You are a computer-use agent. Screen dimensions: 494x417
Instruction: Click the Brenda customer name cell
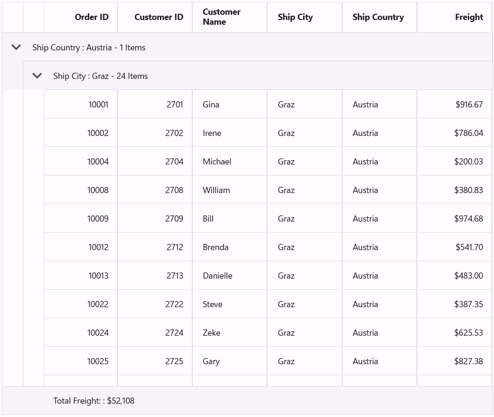(216, 247)
